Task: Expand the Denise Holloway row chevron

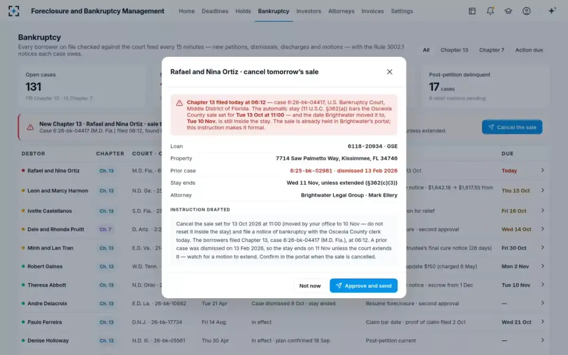Action: pyautogui.click(x=542, y=340)
